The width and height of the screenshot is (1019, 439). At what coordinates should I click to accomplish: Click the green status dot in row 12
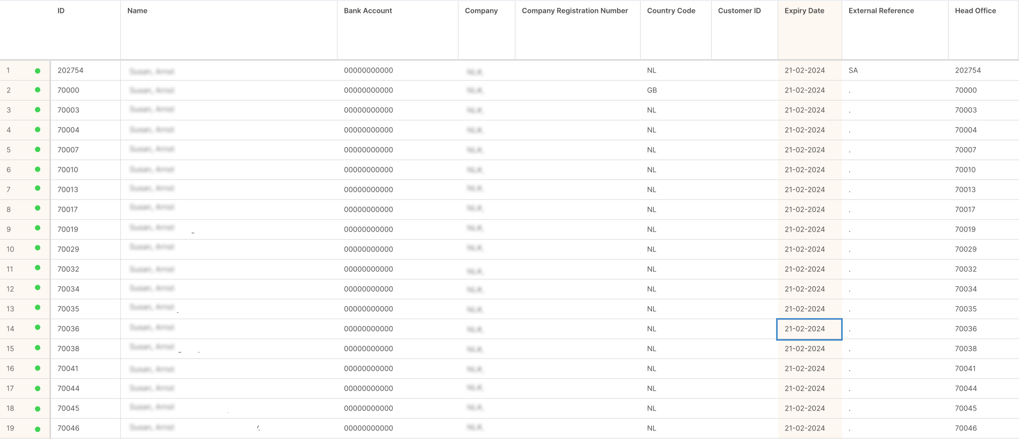pos(38,288)
